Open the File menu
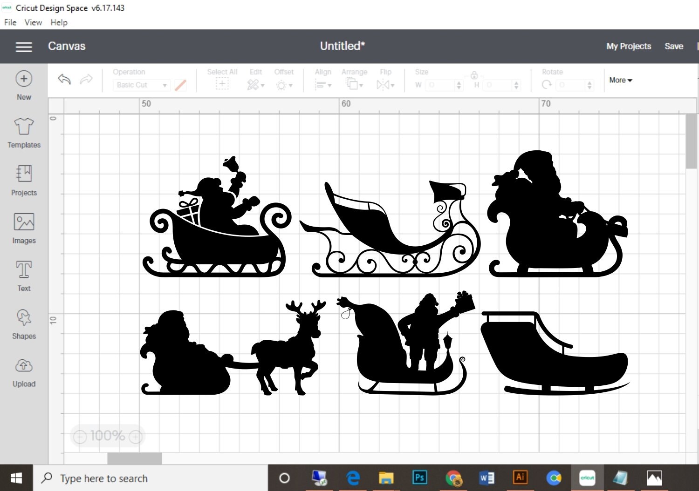The width and height of the screenshot is (699, 491). click(9, 22)
